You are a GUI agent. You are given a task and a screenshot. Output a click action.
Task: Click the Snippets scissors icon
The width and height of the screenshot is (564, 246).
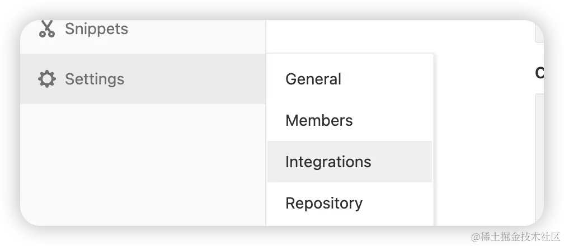[47, 29]
